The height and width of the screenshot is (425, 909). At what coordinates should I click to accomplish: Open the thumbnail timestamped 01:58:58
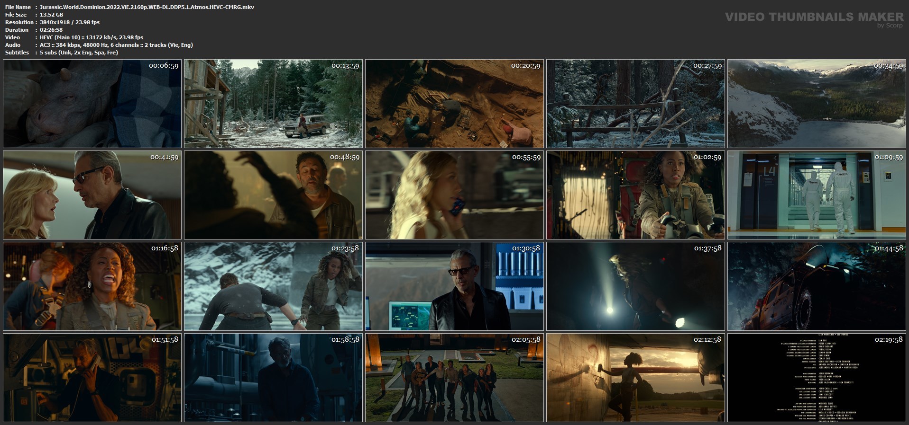[x=273, y=378]
